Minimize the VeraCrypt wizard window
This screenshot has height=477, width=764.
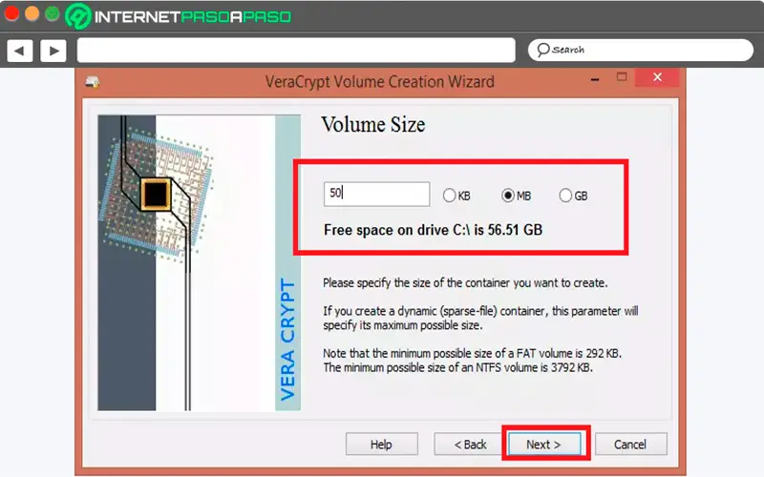[595, 79]
